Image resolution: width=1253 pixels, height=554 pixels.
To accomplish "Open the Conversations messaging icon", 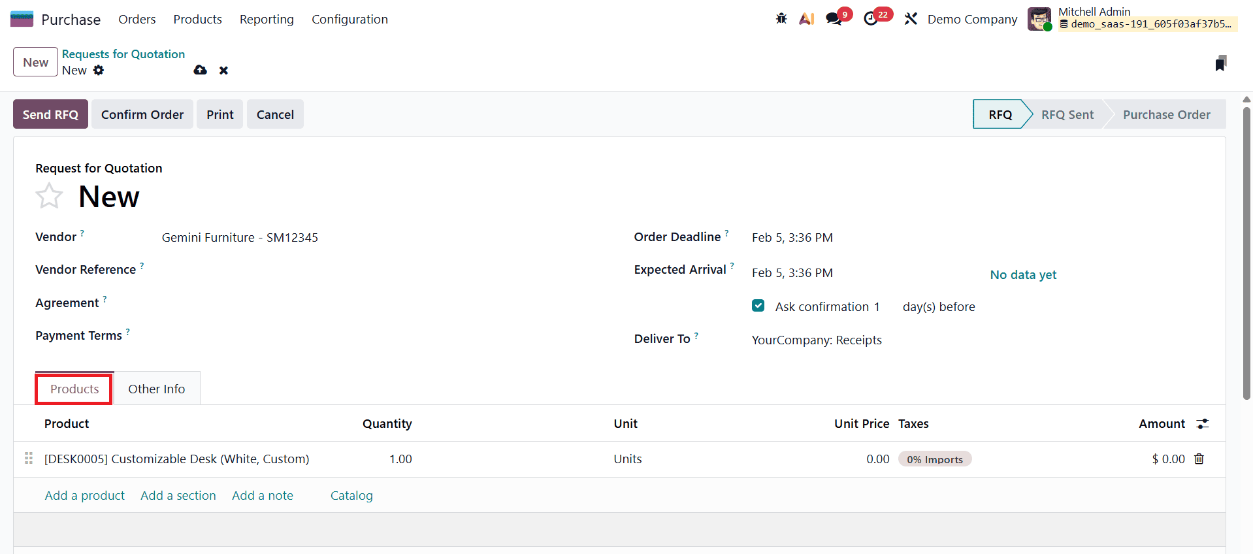I will (x=832, y=18).
